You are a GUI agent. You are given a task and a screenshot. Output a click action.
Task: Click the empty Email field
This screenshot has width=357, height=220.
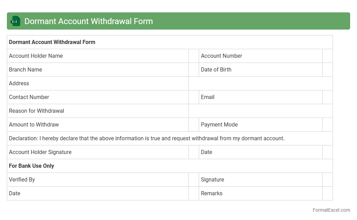click(327, 97)
